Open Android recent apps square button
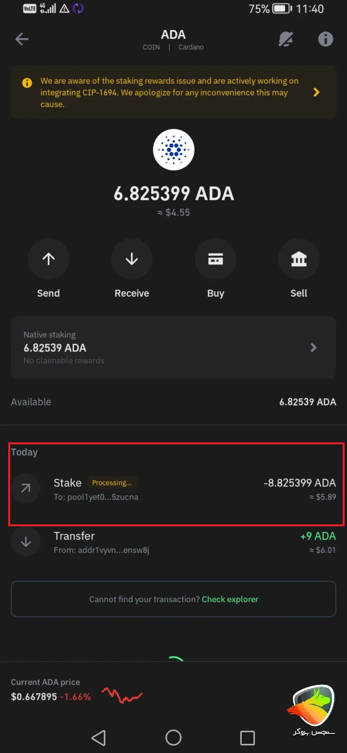Image resolution: width=347 pixels, height=753 pixels. coord(247,738)
